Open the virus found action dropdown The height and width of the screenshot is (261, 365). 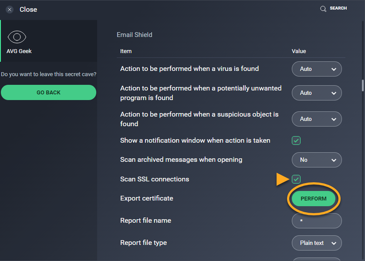pyautogui.click(x=317, y=69)
